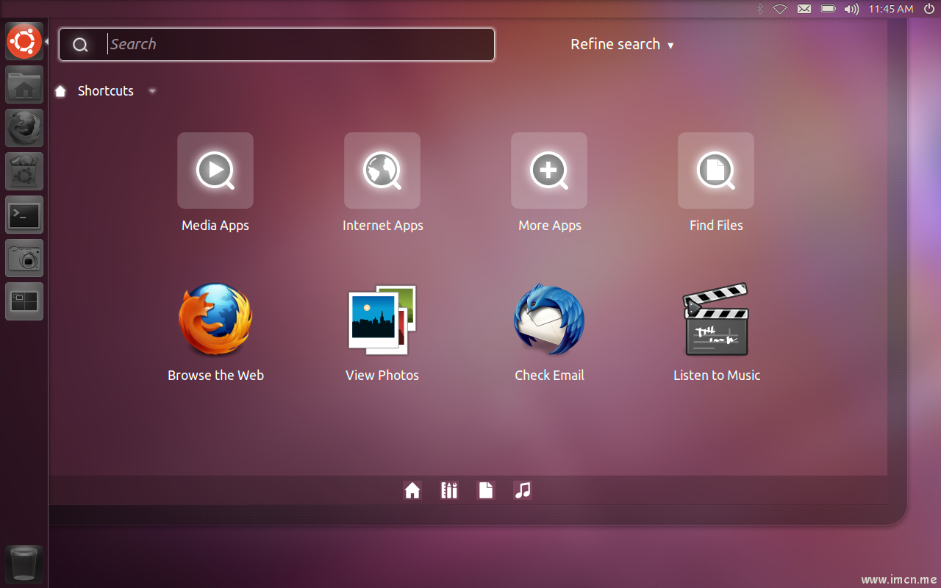Open the More Apps shortcut
Image resolution: width=941 pixels, height=588 pixels.
pyautogui.click(x=549, y=171)
